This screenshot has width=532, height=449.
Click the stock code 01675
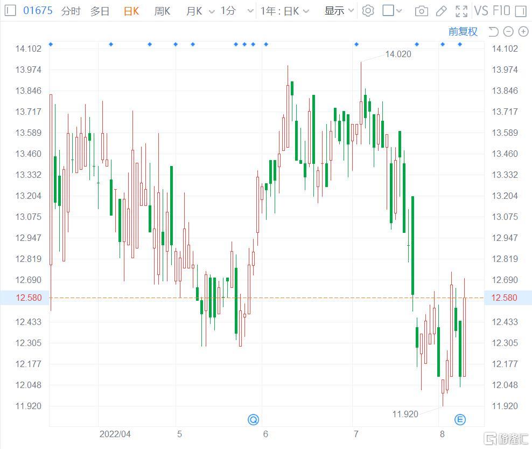(x=38, y=11)
